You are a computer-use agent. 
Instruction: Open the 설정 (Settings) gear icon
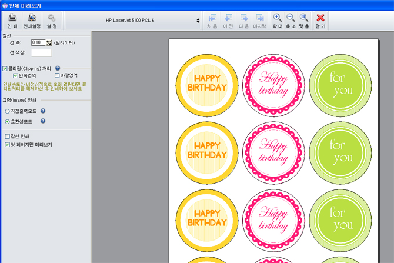[52, 18]
